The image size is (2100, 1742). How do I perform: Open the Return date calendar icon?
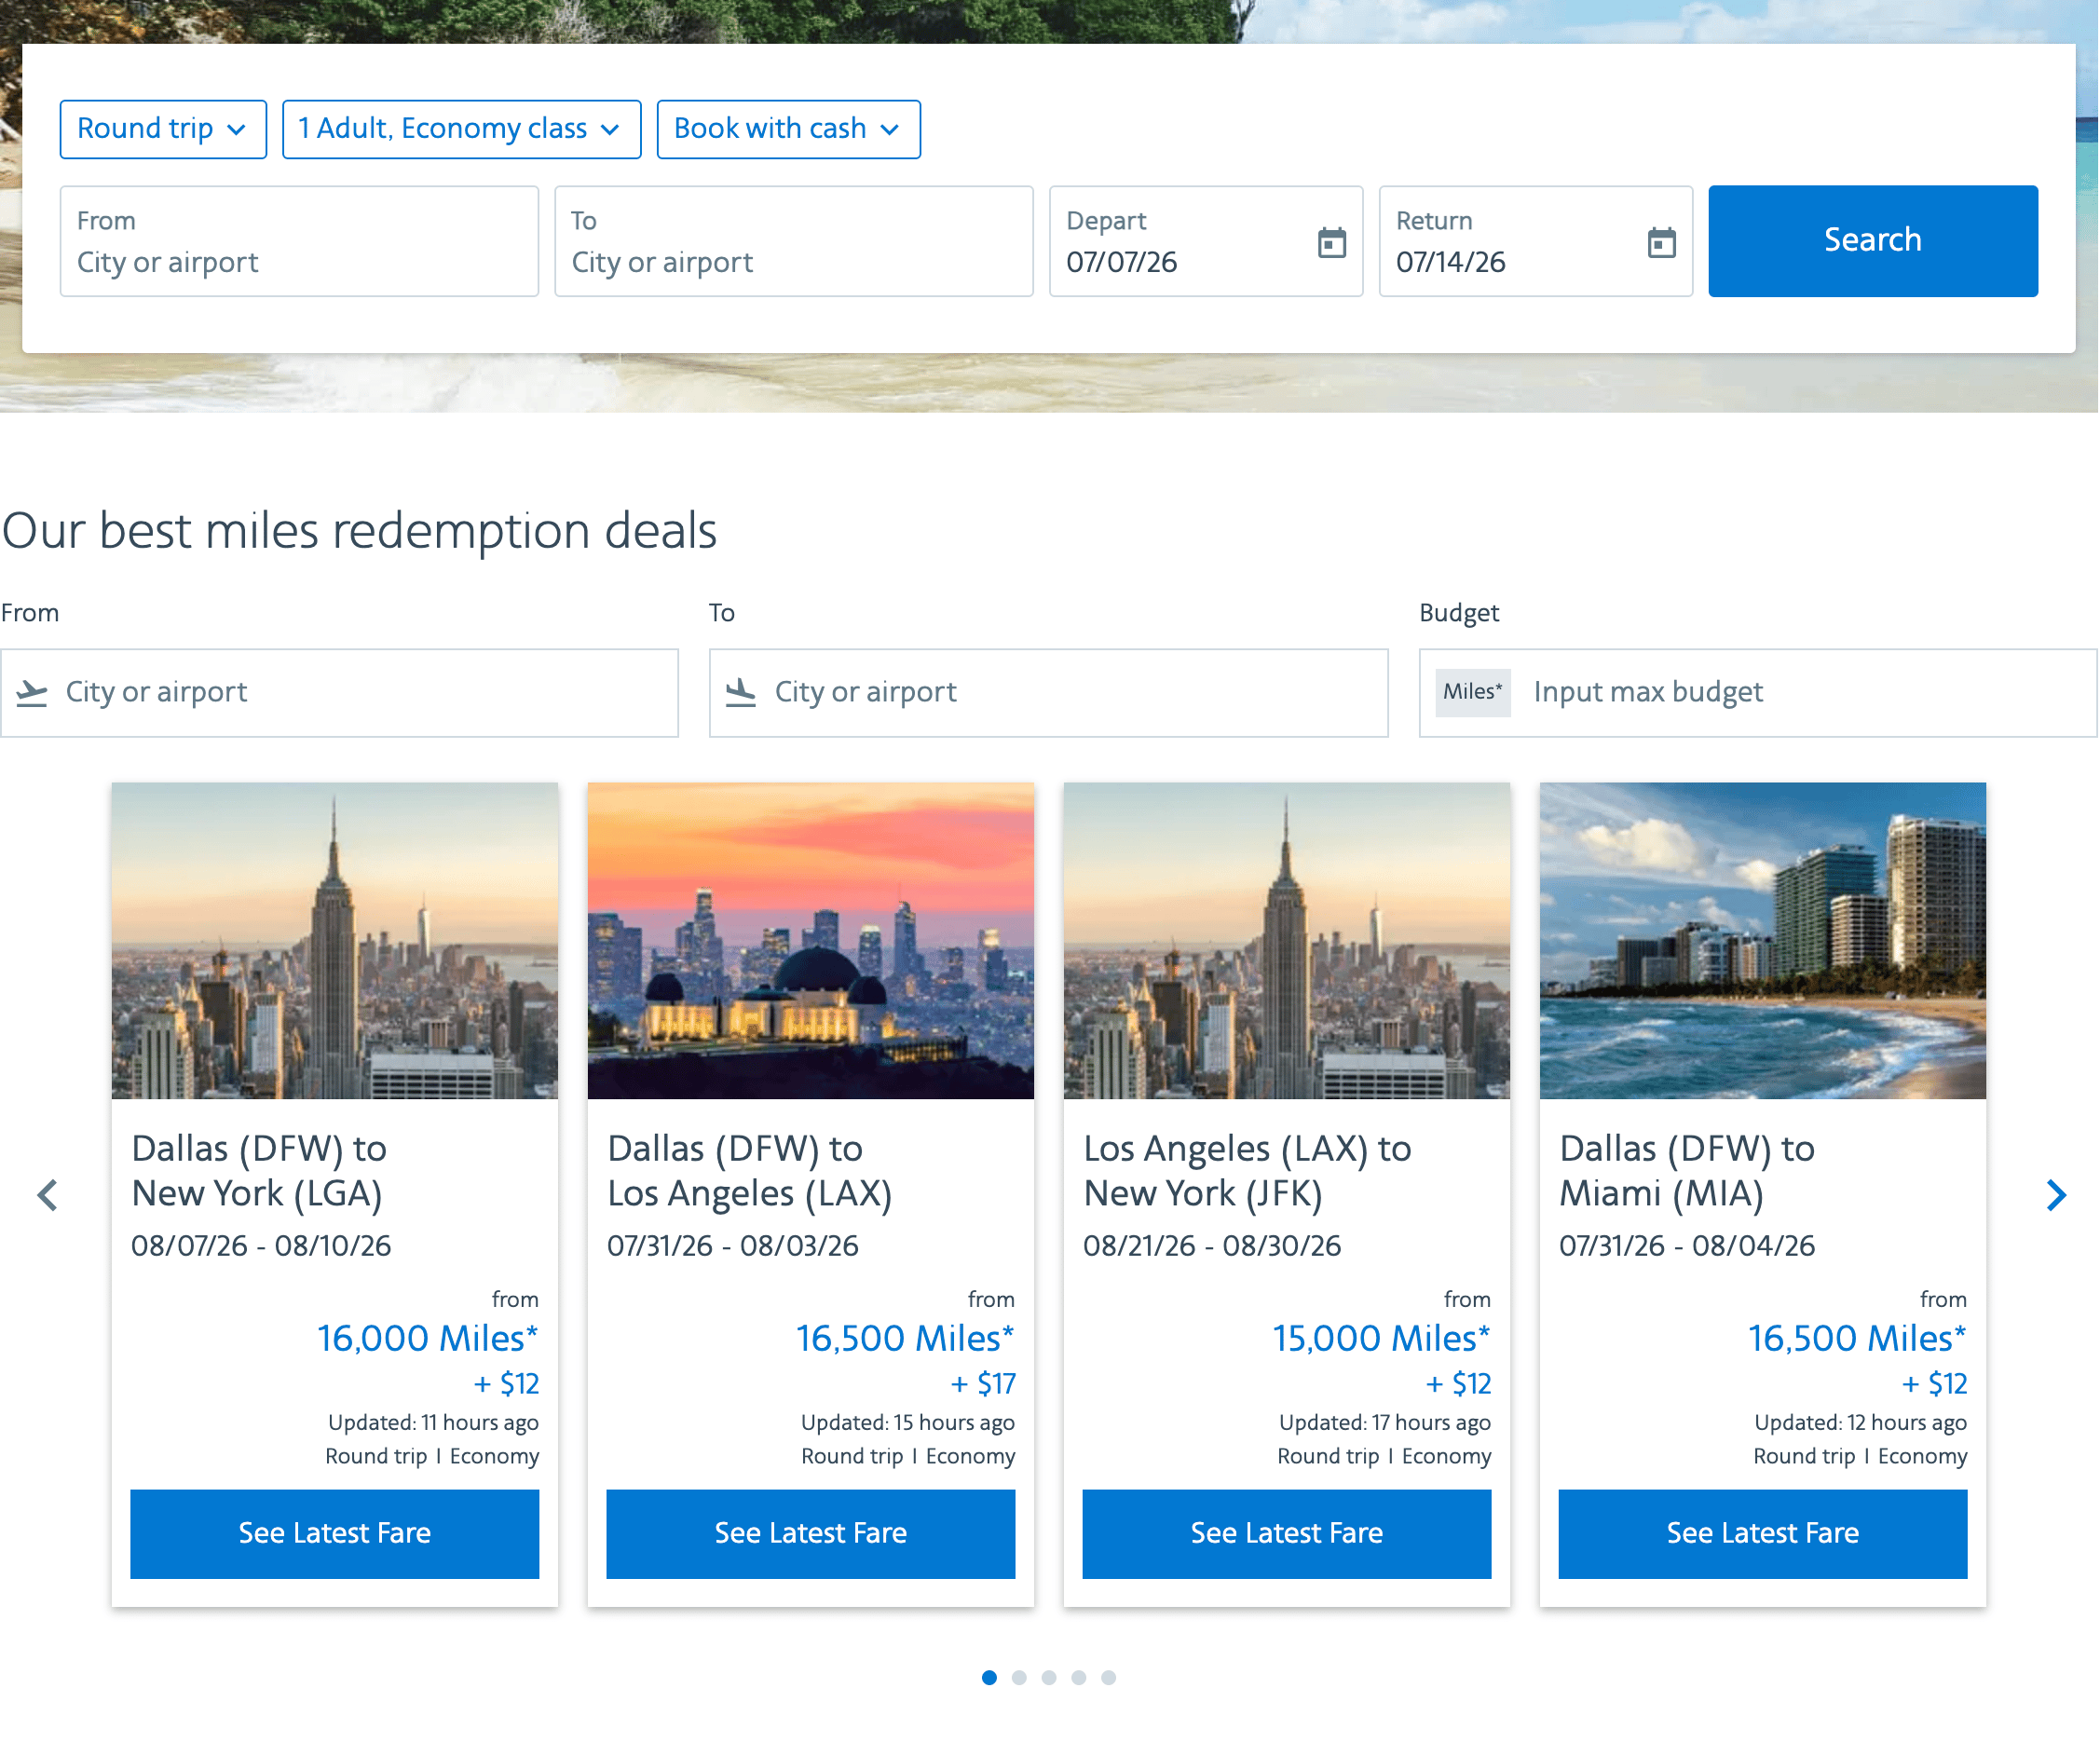point(1661,242)
